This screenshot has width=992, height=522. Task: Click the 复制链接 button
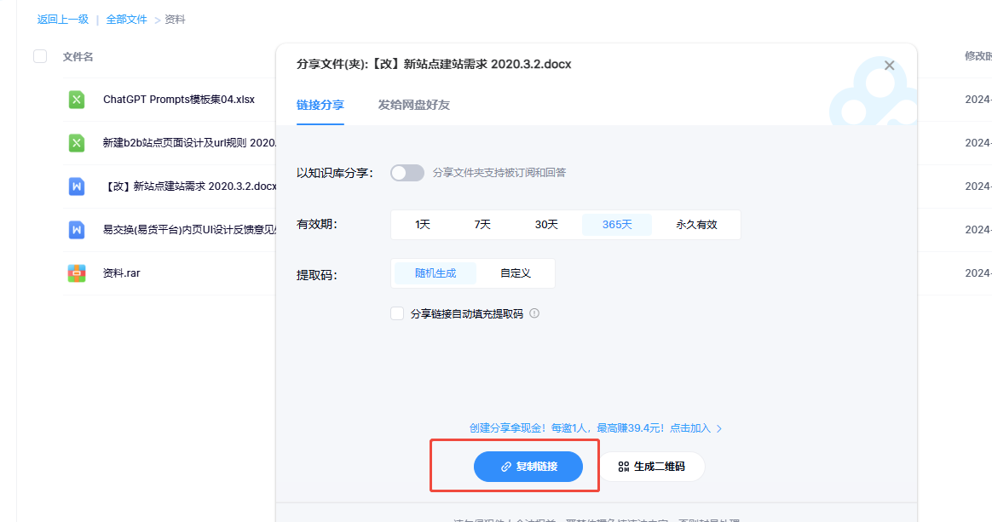point(528,467)
